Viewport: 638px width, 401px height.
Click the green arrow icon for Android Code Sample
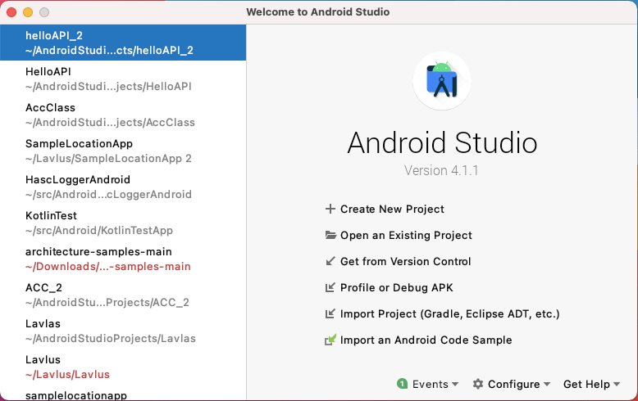pyautogui.click(x=330, y=340)
